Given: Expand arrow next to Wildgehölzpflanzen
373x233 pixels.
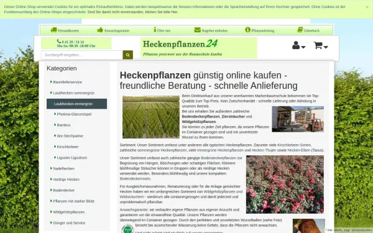Looking at the screenshot, I should point(51,212).
